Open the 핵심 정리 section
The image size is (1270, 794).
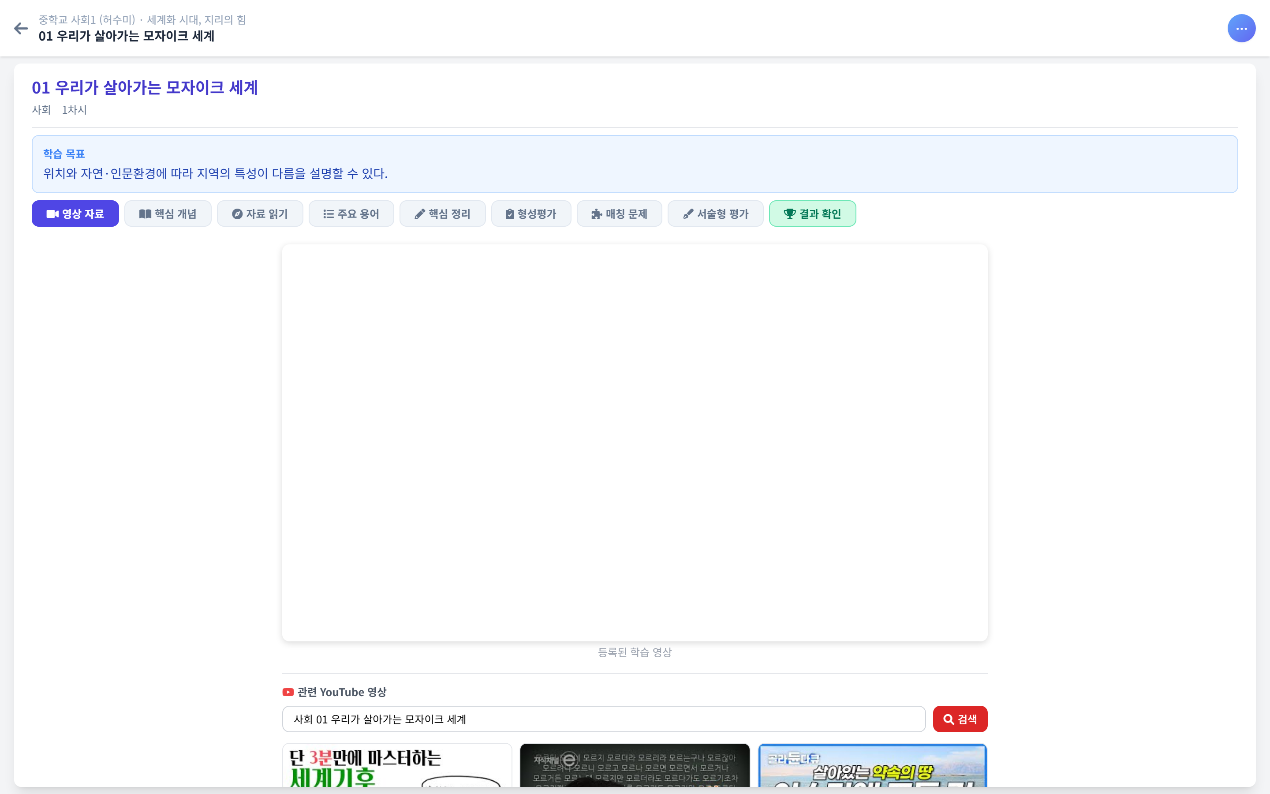click(442, 213)
